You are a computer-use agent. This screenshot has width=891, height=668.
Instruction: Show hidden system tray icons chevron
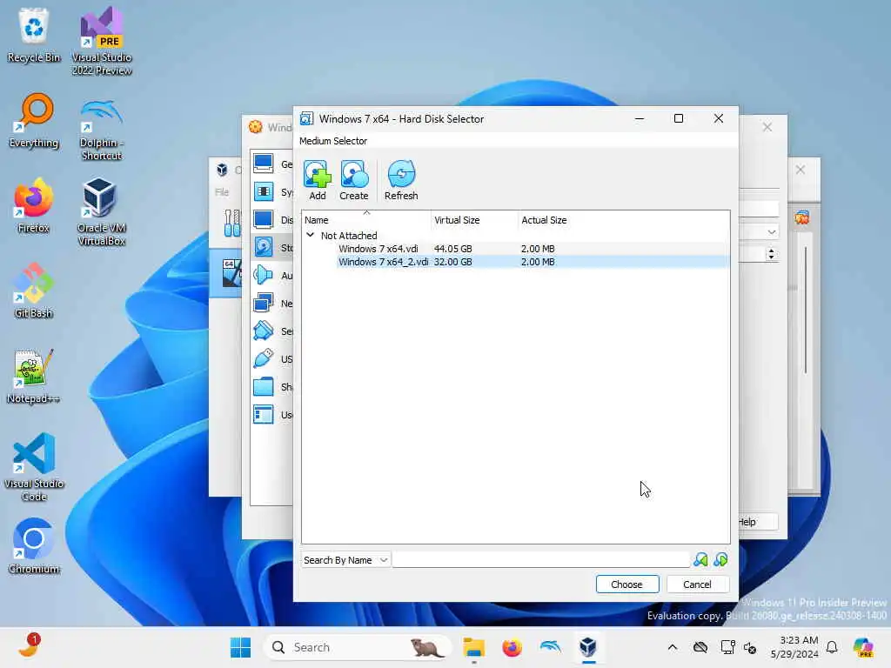[673, 647]
